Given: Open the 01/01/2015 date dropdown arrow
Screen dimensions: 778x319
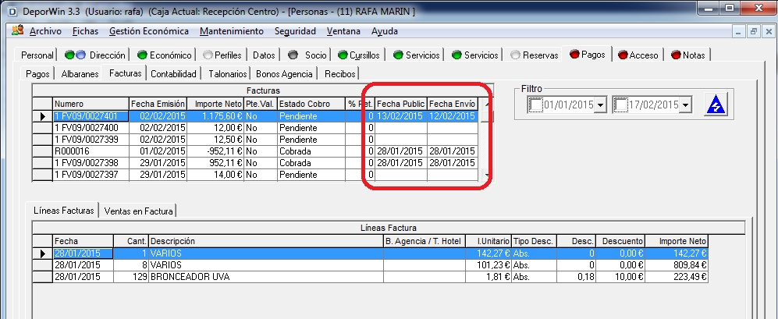Looking at the screenshot, I should [x=601, y=105].
